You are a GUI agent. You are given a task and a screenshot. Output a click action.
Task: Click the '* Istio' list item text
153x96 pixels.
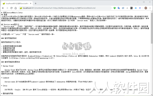click(x=4, y=86)
